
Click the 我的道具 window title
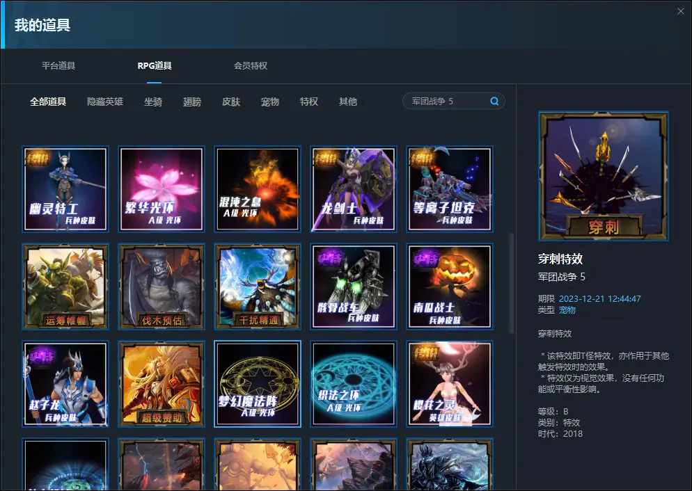pyautogui.click(x=42, y=25)
